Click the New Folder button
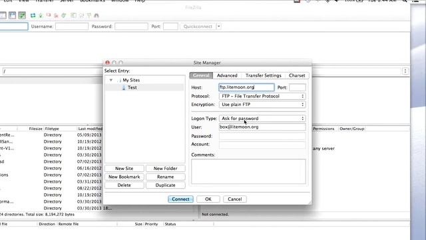426x240 pixels. coord(166,169)
